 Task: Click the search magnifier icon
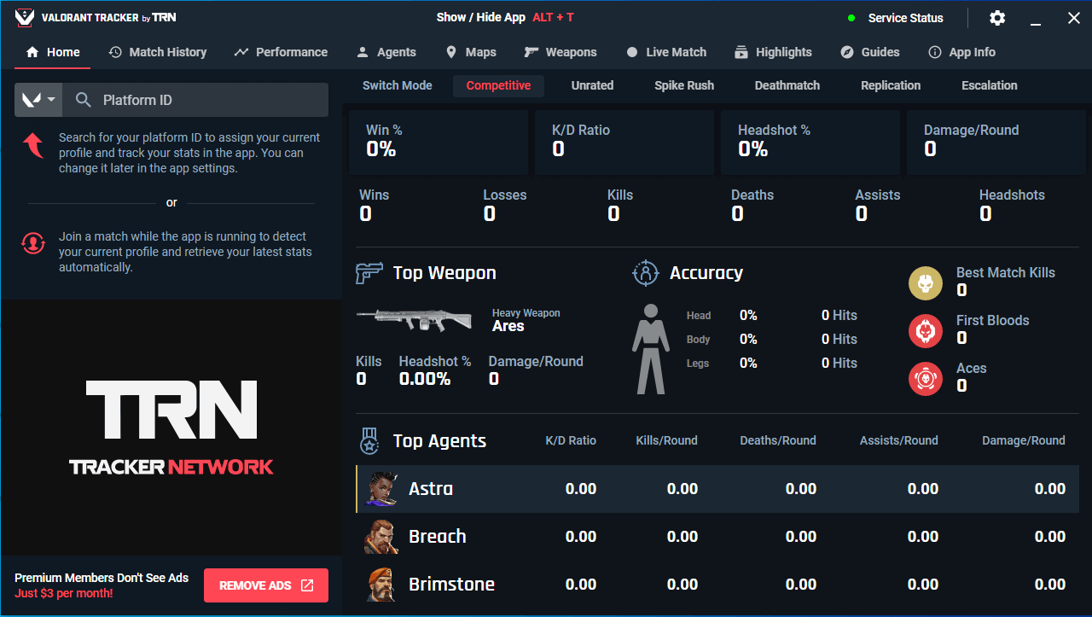[x=84, y=100]
